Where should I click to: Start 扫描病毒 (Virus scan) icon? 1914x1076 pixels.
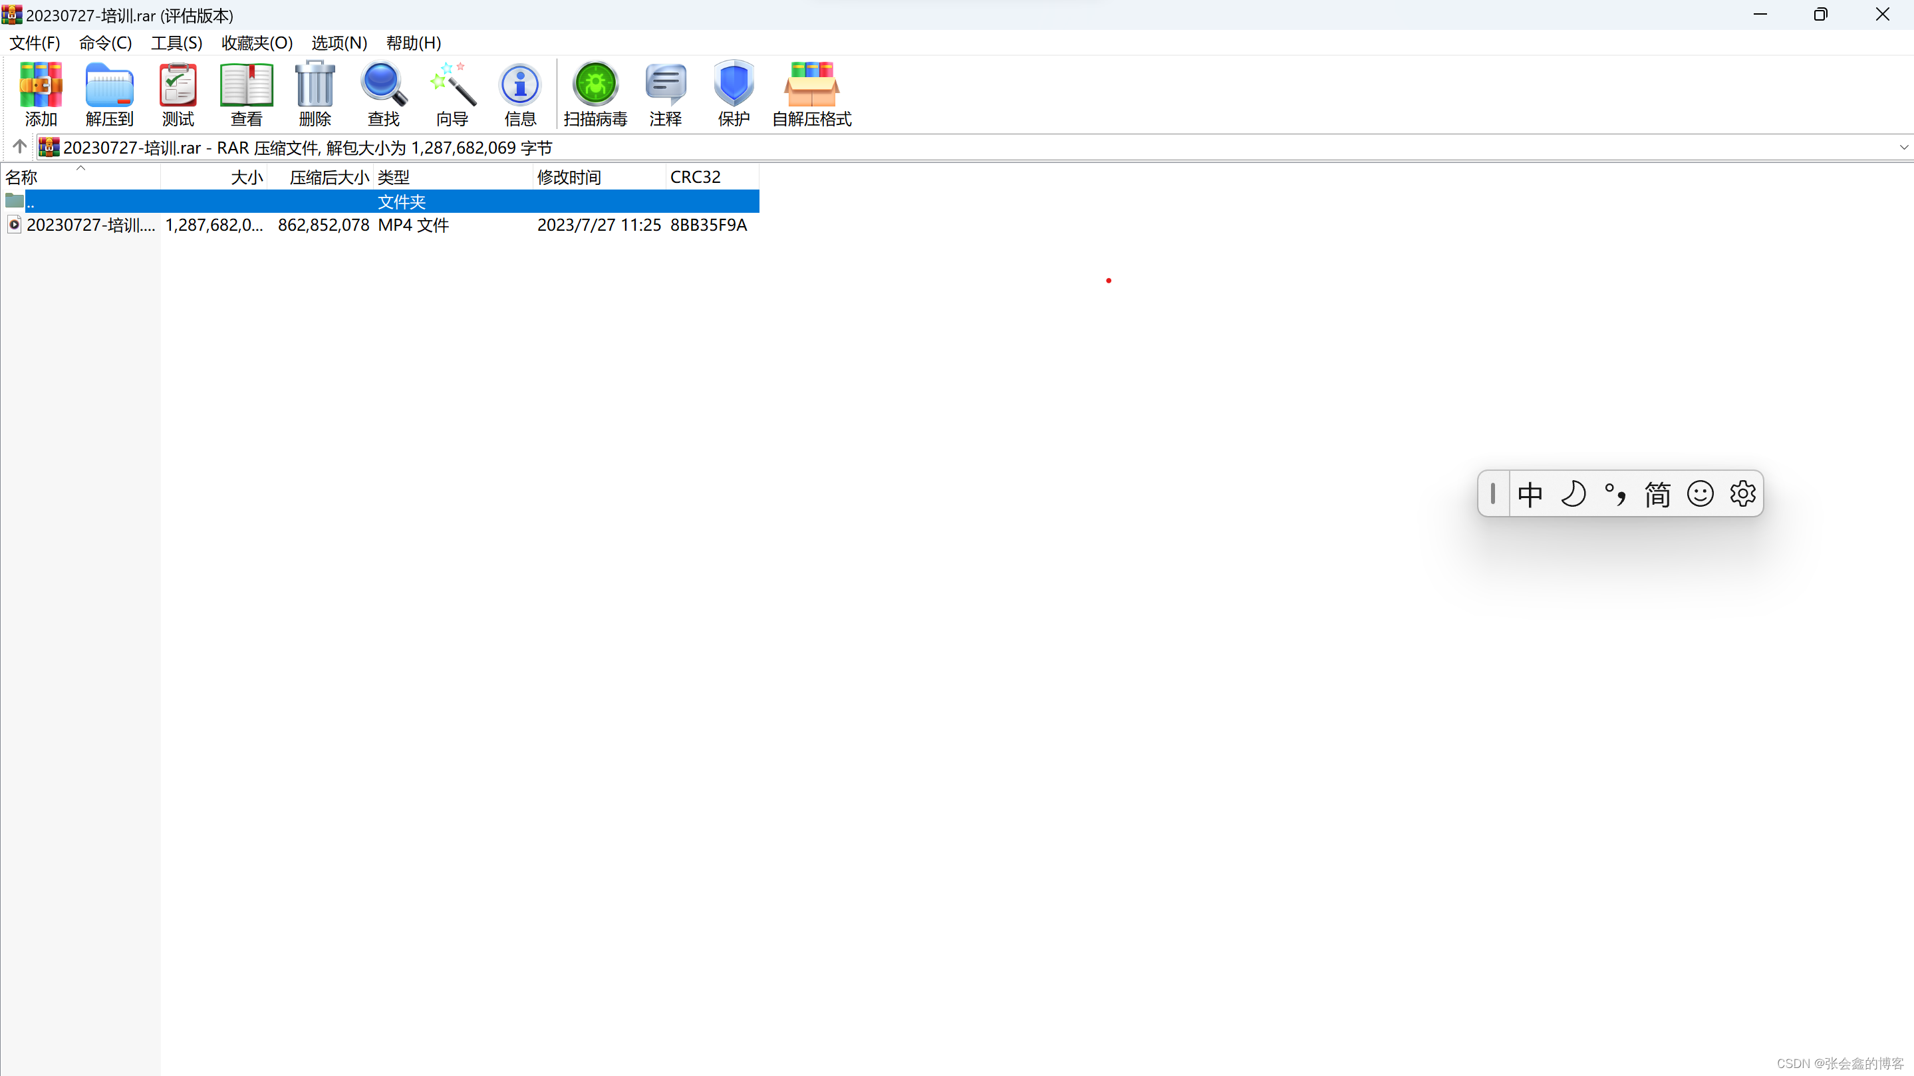click(595, 94)
